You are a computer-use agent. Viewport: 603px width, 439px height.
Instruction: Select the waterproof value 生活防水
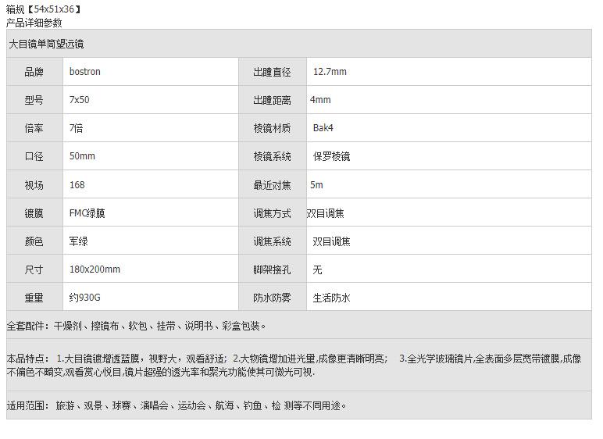pos(331,298)
